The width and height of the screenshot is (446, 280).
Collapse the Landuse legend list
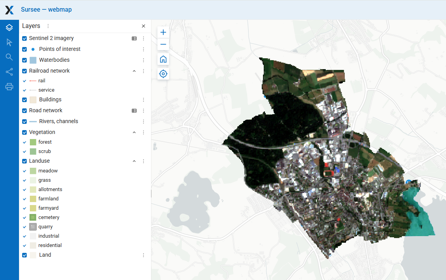pyautogui.click(x=134, y=161)
